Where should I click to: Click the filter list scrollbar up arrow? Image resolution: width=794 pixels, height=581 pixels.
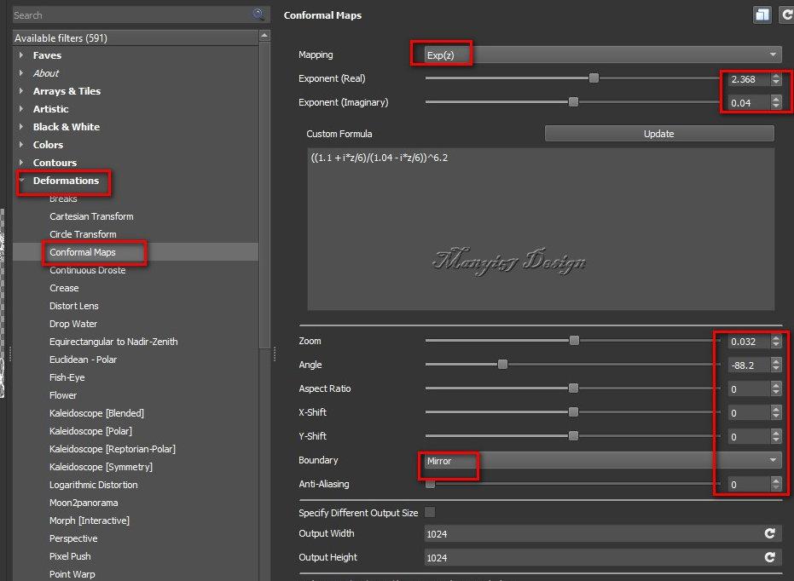[265, 37]
